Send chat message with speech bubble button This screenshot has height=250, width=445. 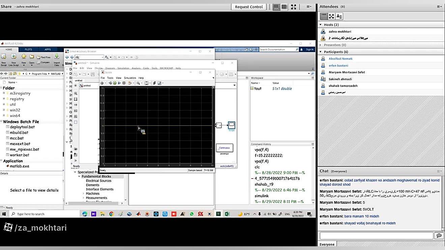point(439,236)
